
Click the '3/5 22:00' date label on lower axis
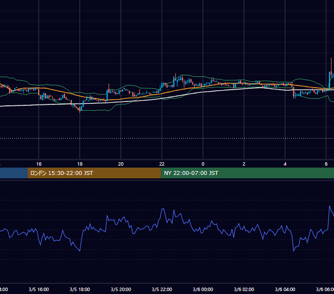162,289
